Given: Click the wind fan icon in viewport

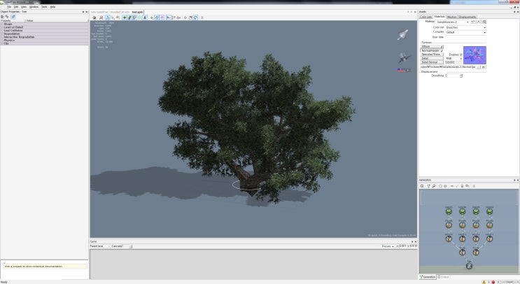Looking at the screenshot, I should tap(404, 57).
